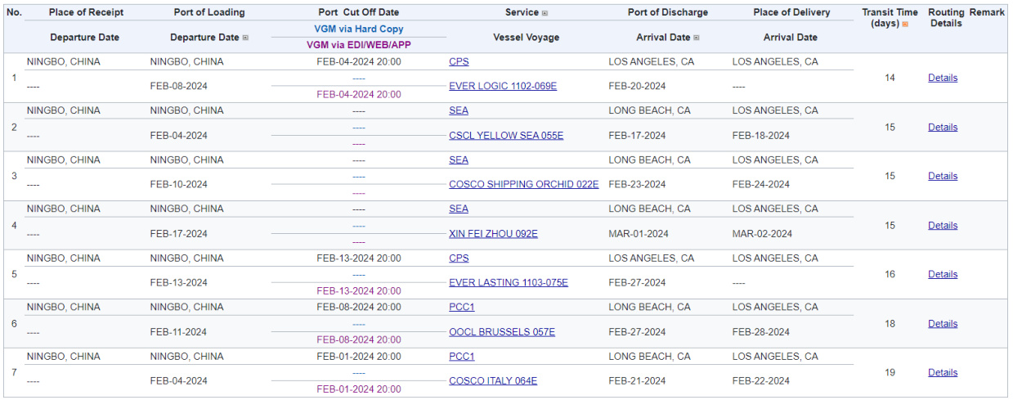Open vessel OOCL BRUSSELS 057E
This screenshot has height=400, width=1013.
502,332
